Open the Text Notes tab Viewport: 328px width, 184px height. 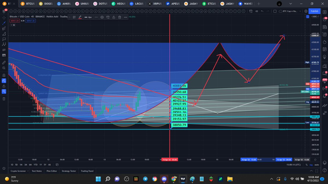coord(37,171)
